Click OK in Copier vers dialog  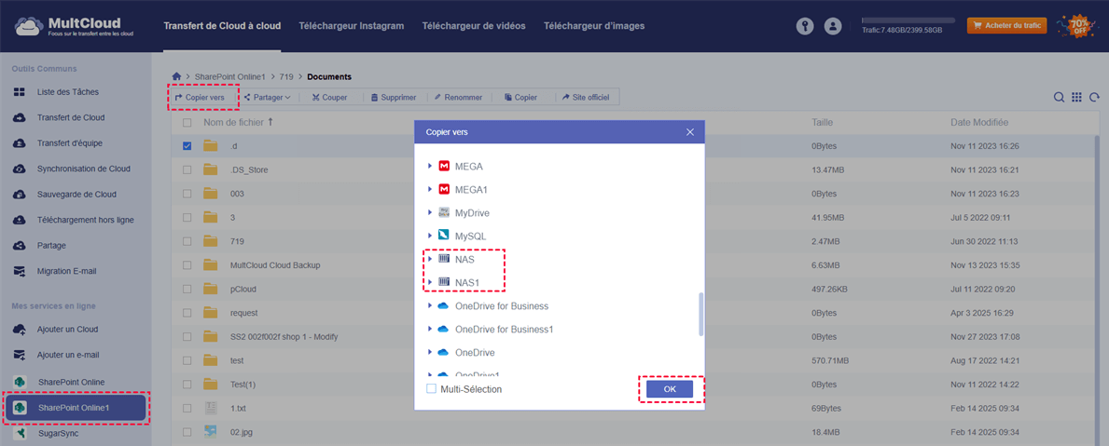click(x=670, y=389)
